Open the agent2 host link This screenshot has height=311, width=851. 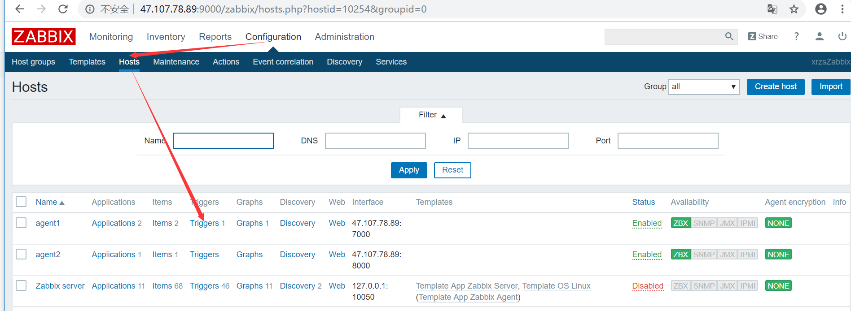48,255
